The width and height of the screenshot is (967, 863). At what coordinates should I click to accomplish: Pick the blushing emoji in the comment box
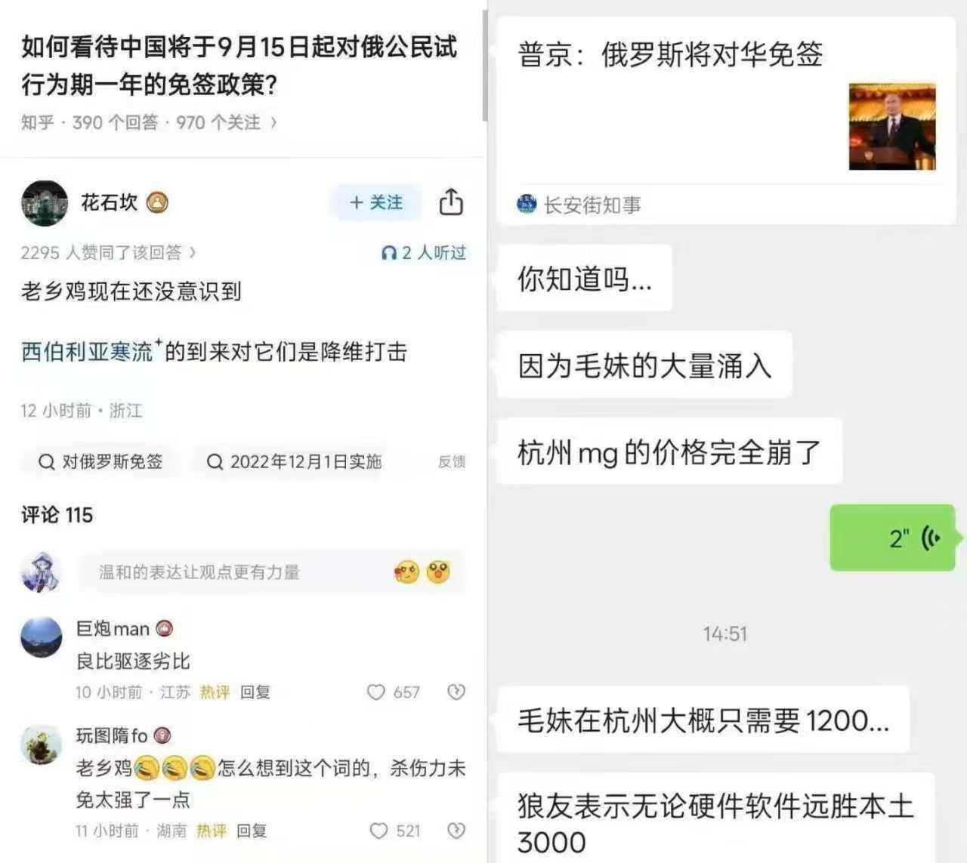click(x=406, y=572)
